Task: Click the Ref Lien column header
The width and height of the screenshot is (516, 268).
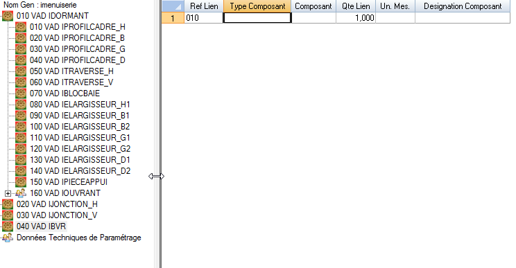Action: (204, 6)
